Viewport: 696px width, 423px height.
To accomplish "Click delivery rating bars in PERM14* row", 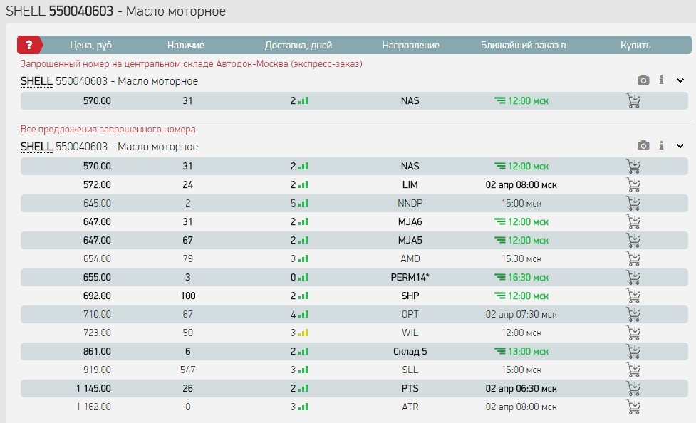I will [x=303, y=278].
